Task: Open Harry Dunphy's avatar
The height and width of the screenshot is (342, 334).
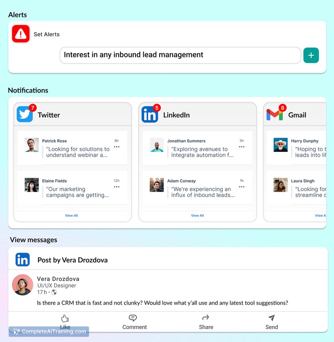Action: coord(281,145)
